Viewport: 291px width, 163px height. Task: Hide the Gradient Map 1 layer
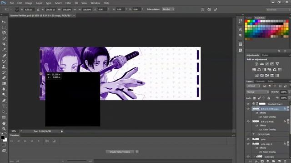click(x=248, y=104)
